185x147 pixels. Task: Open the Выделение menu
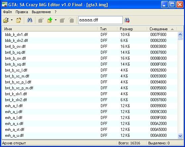click(x=41, y=12)
